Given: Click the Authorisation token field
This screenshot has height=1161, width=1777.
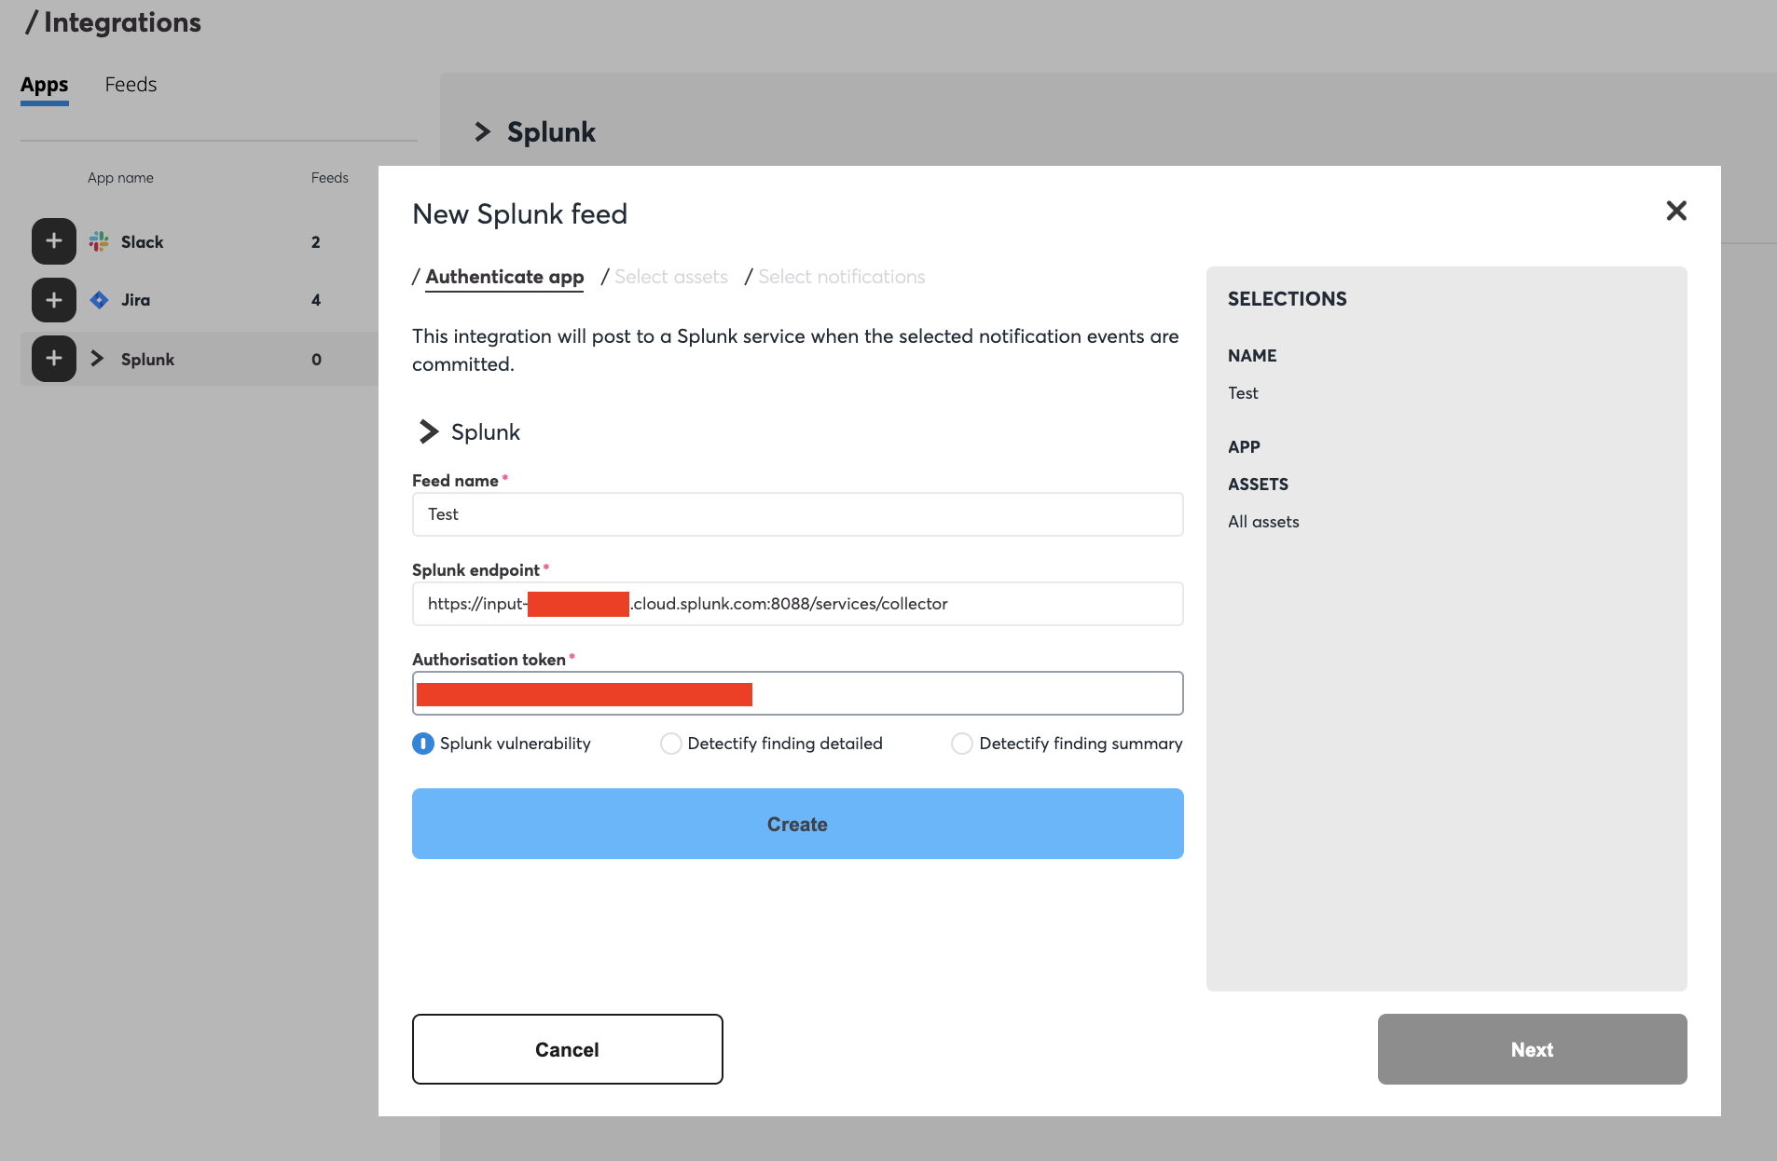Looking at the screenshot, I should coord(798,693).
